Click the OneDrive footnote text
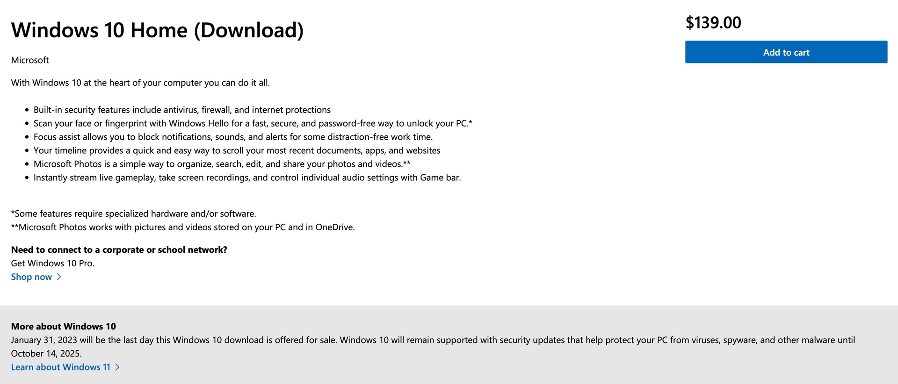The width and height of the screenshot is (898, 384). (183, 227)
